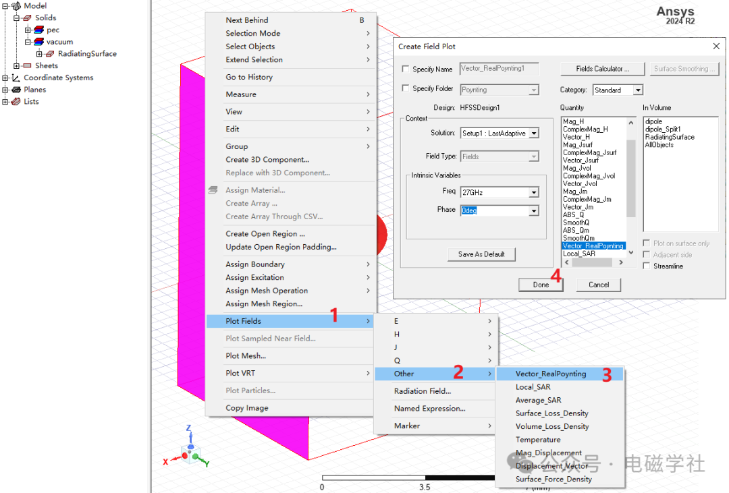The image size is (729, 493).
Task: Click the Quantity list horizontal scrollbar thumb
Action: (x=591, y=262)
